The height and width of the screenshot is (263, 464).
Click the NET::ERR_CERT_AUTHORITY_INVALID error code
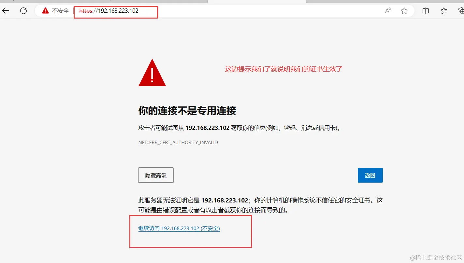click(x=178, y=142)
